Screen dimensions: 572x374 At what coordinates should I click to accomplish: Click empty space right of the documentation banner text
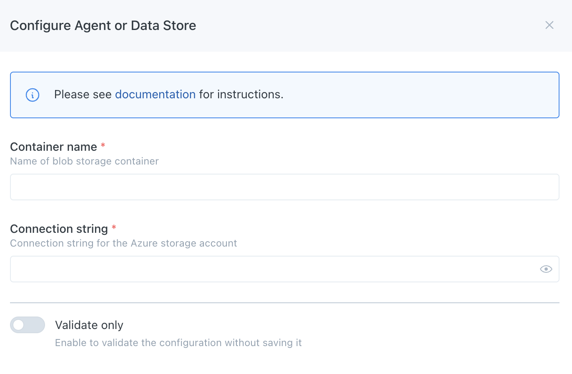pos(417,95)
